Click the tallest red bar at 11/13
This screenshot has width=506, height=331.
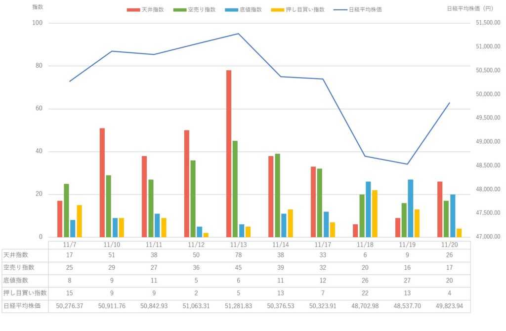[229, 153]
